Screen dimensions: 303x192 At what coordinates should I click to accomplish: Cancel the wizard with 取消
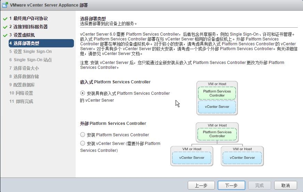[x=285, y=185]
